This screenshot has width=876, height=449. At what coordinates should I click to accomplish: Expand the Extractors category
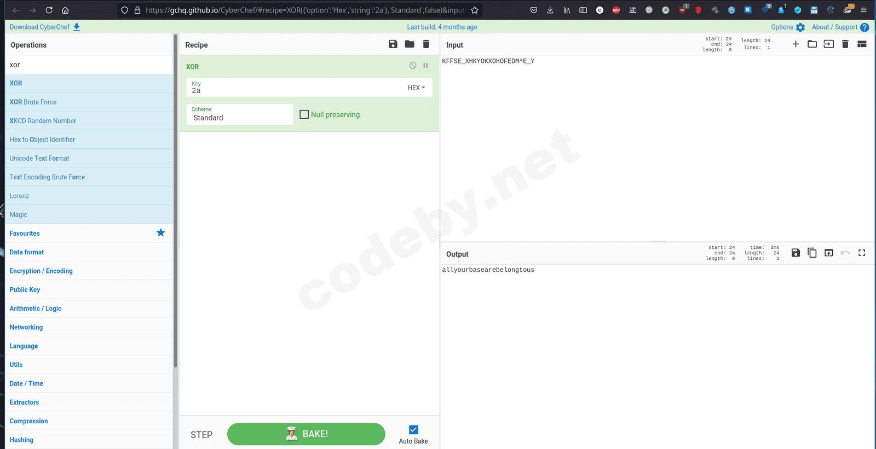89,403
